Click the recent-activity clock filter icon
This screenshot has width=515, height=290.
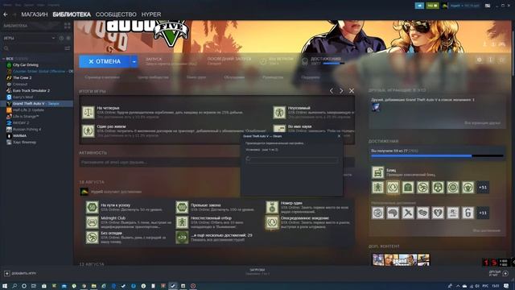tap(61, 38)
